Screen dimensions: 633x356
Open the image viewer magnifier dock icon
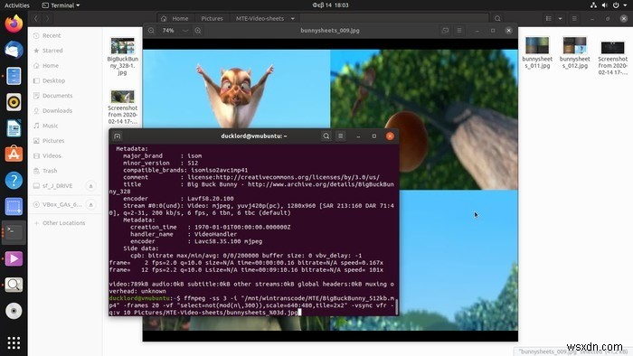click(14, 285)
